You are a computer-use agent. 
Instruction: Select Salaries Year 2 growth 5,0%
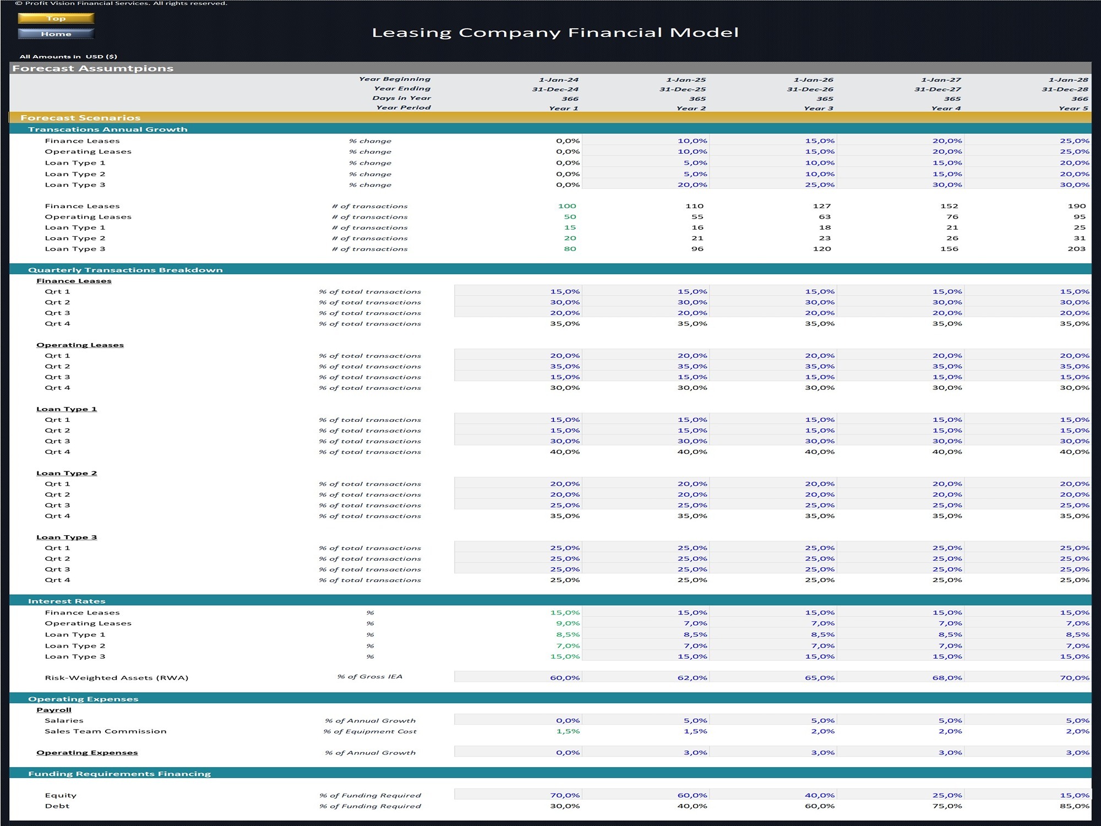[x=695, y=721]
